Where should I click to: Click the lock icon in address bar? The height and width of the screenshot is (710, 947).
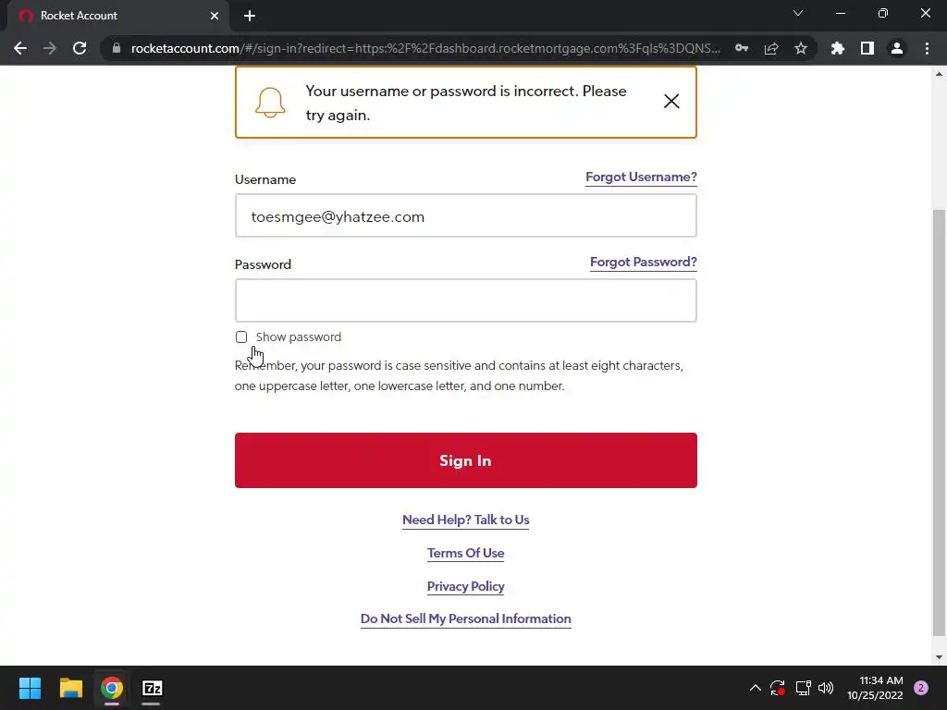pyautogui.click(x=117, y=48)
